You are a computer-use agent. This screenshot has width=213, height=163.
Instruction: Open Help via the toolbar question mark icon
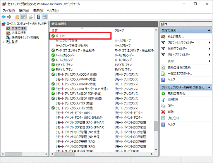coord(39,17)
